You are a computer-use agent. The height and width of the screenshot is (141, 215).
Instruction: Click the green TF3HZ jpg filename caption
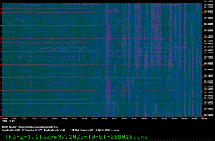[76, 136]
